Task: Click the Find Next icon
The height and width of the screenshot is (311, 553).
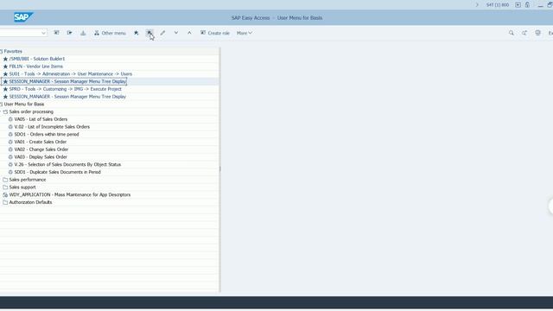Action: click(x=524, y=33)
